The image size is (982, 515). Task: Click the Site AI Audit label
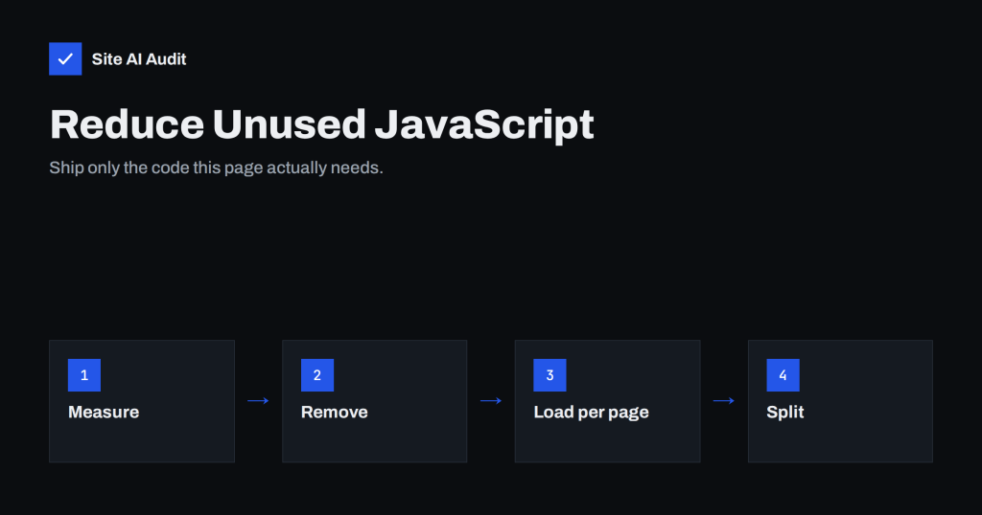[x=139, y=58]
